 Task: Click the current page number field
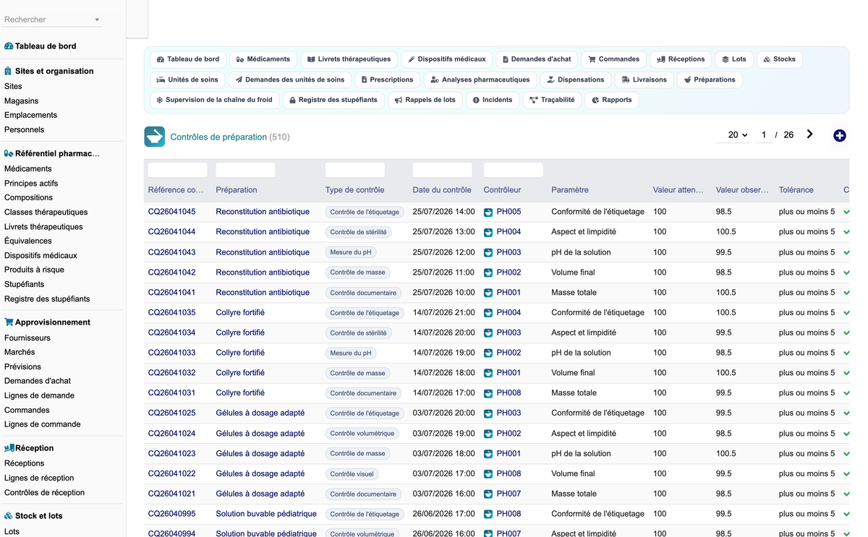click(x=763, y=135)
